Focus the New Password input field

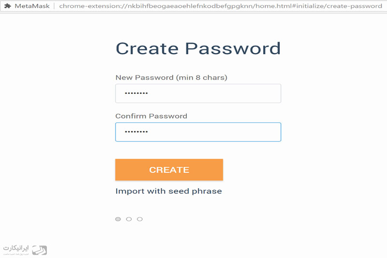pos(198,93)
